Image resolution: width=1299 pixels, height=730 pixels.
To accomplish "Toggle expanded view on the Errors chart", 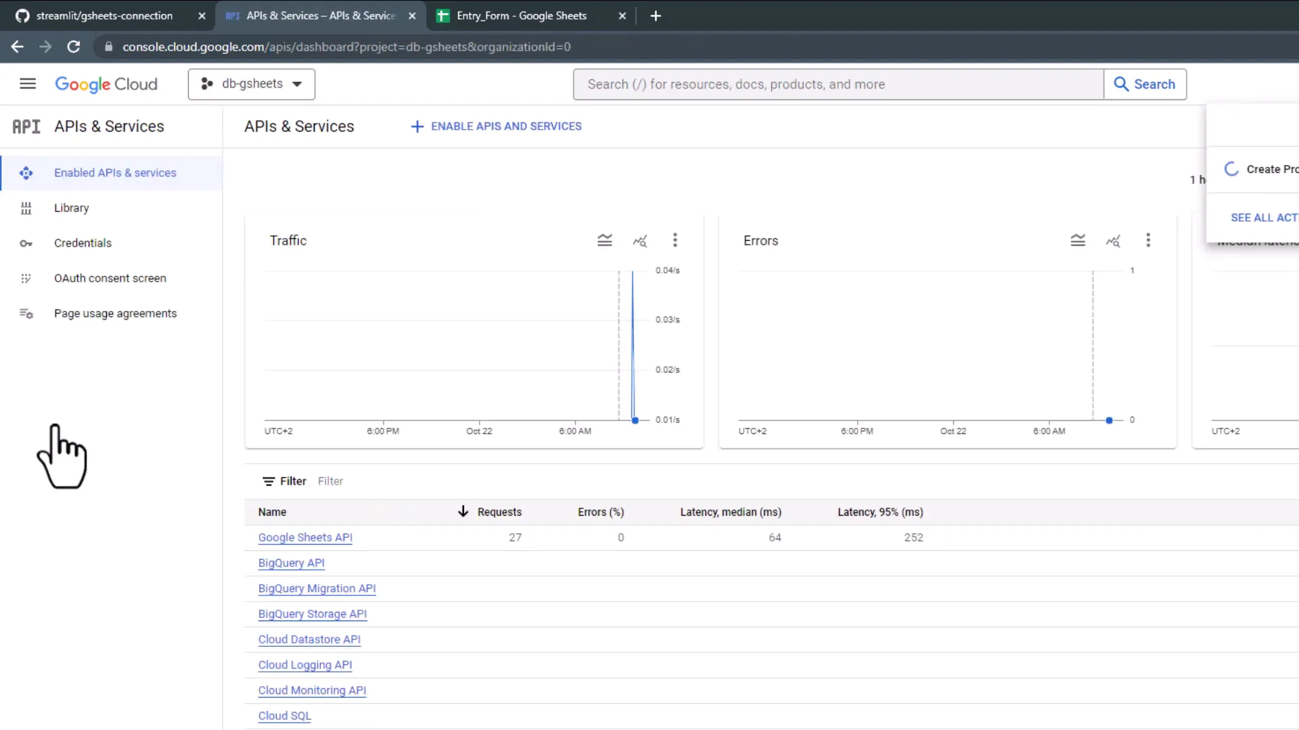I will click(1078, 240).
